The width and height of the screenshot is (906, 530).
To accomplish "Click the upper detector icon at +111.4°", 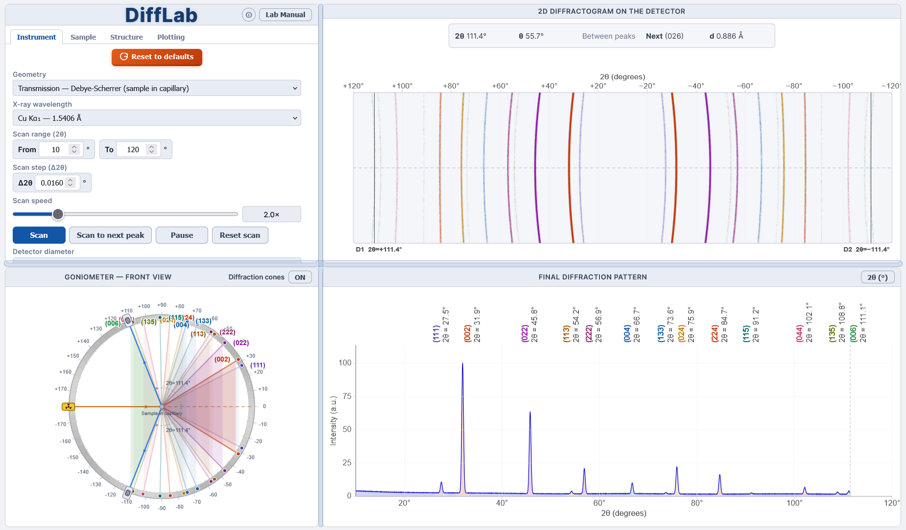I will [128, 321].
